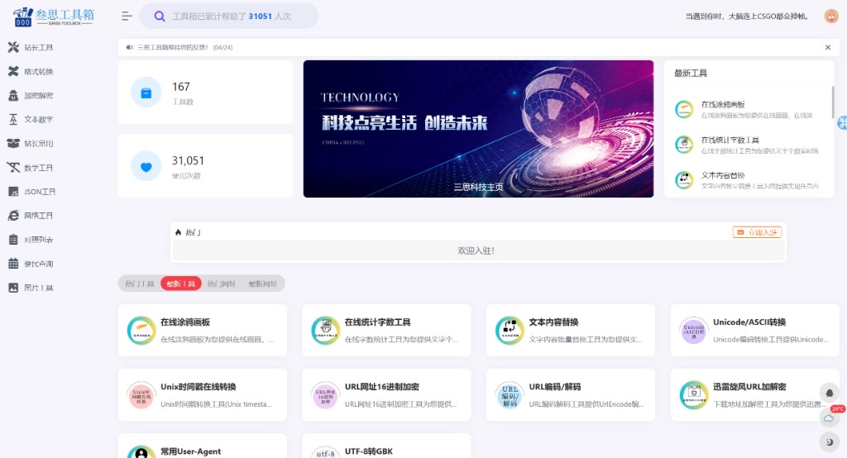
Task: Toggle dark mode with the moon button
Action: pos(829,441)
